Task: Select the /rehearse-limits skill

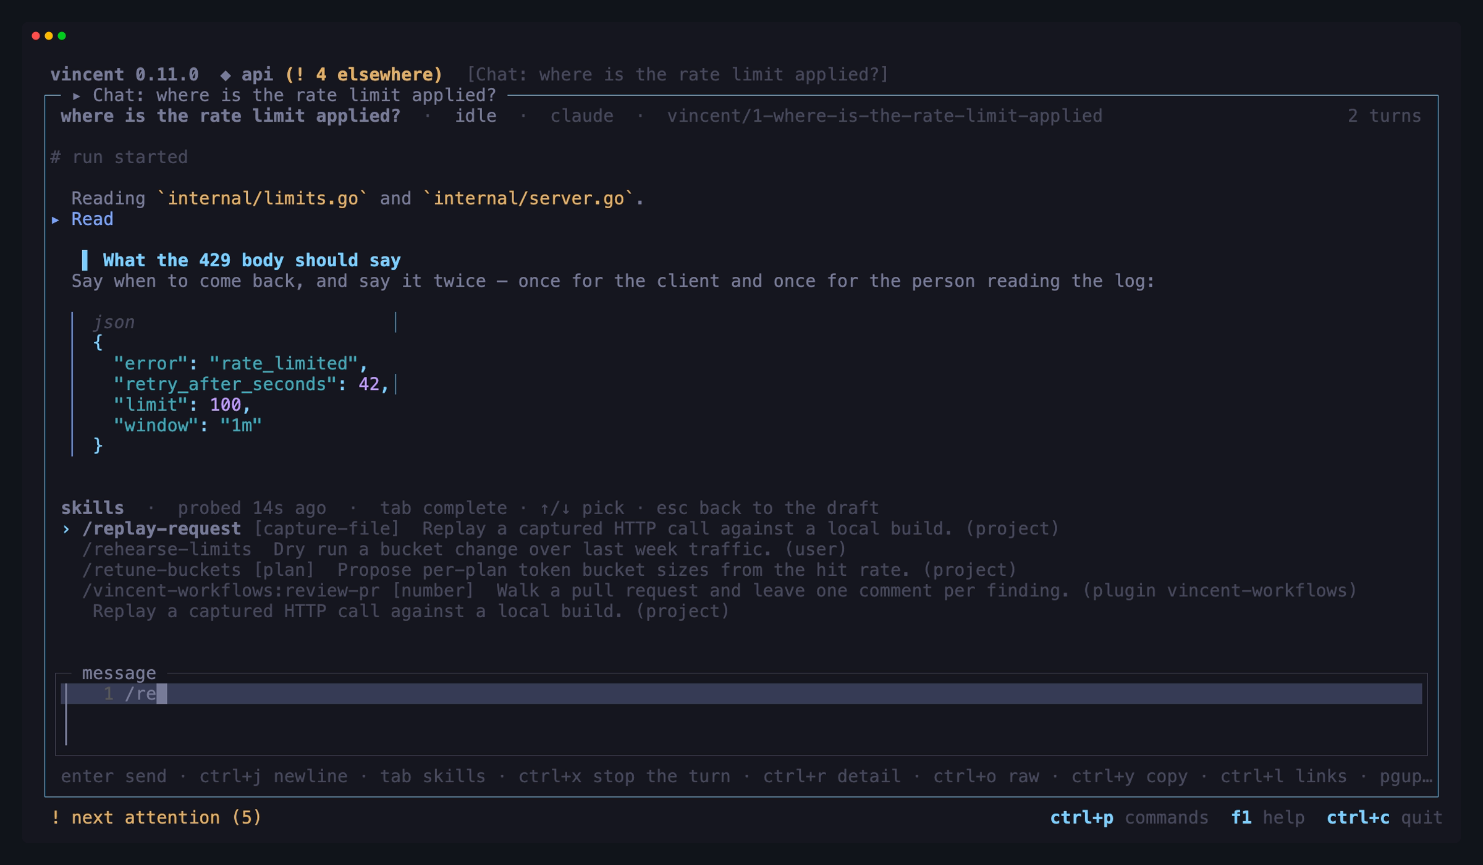Action: point(464,549)
